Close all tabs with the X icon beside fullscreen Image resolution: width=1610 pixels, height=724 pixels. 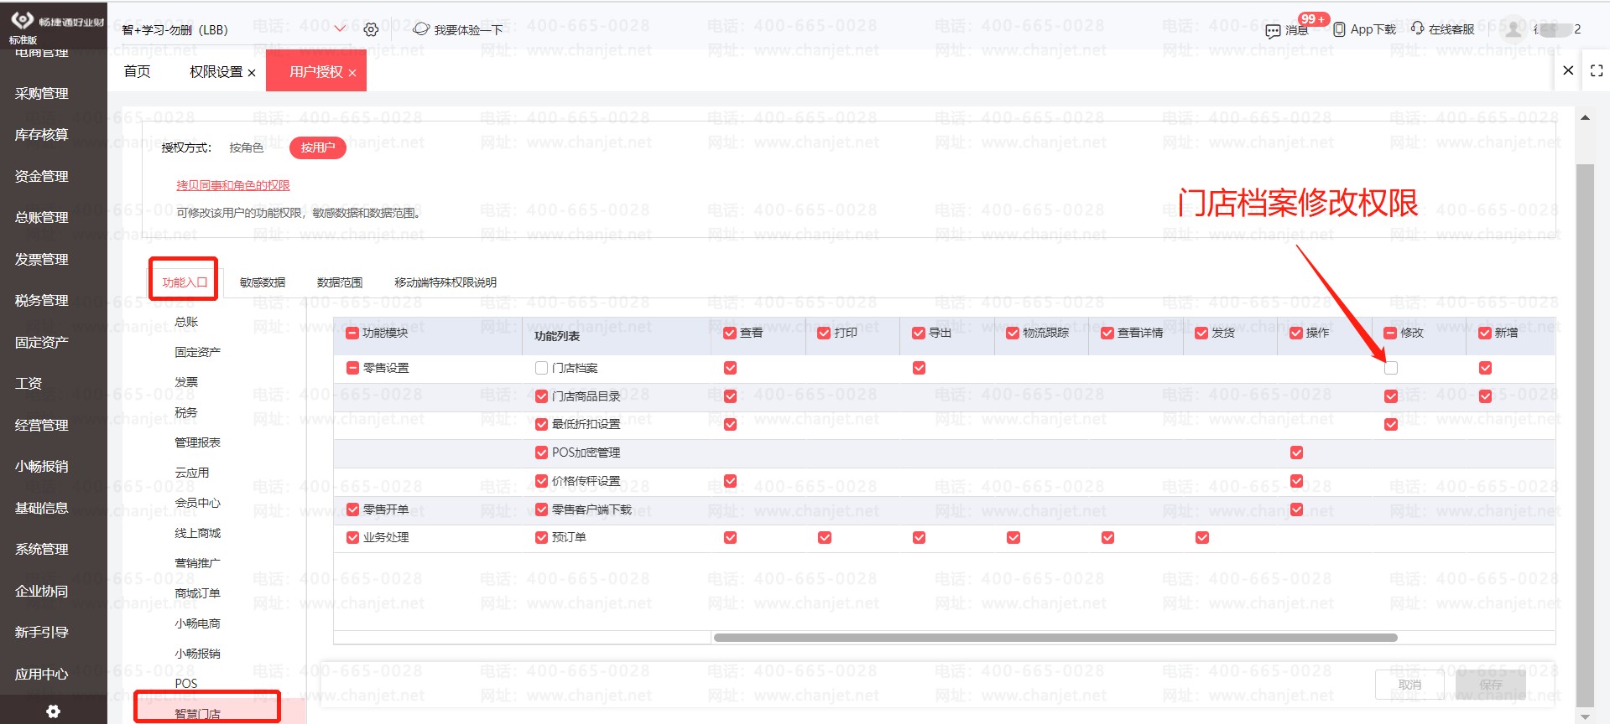(1568, 70)
